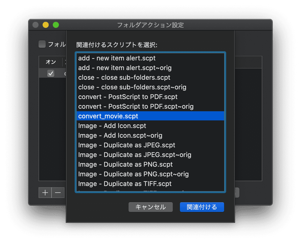Click the green zoom button of the window
Image resolution: width=301 pixels, height=243 pixels.
56,25
